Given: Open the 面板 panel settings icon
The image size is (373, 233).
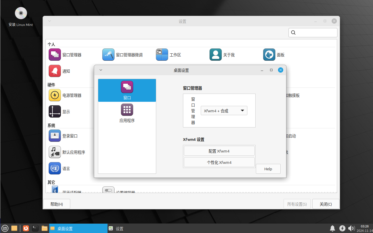Looking at the screenshot, I should pos(269,55).
